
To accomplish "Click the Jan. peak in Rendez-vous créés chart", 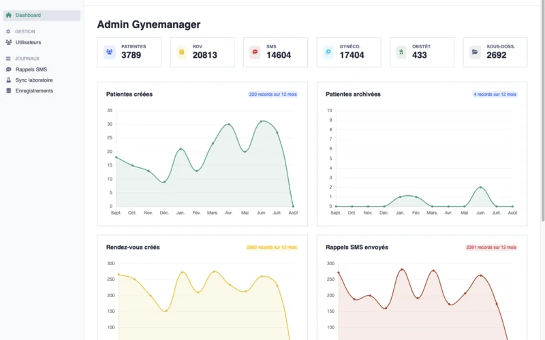I will pos(183,273).
